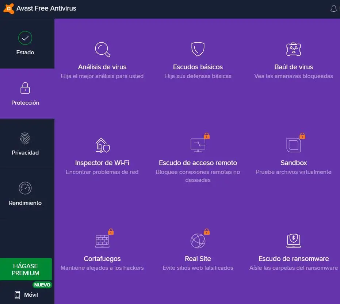
Task: Open Real Site title
Action: click(198, 258)
